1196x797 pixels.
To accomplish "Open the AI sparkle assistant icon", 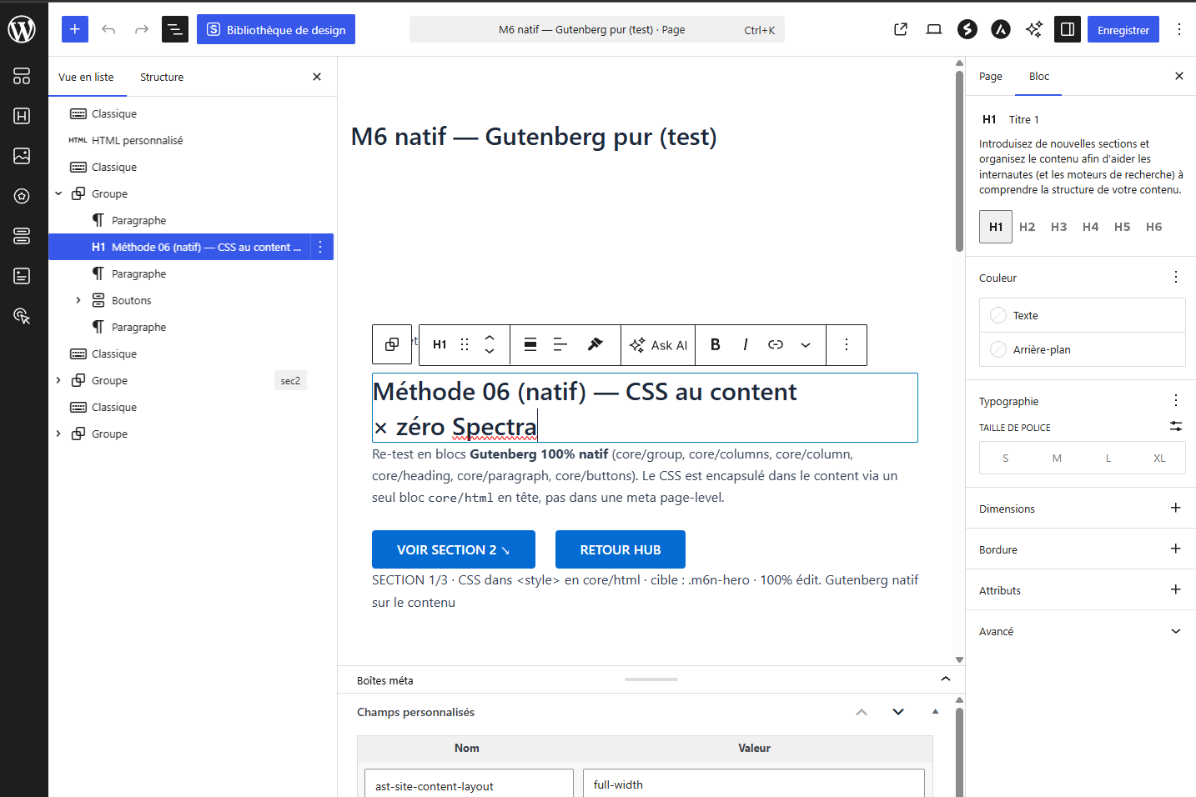I will coord(1034,29).
